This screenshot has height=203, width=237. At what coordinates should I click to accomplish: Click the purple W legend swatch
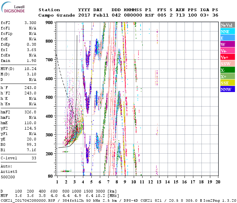[x=227, y=44]
